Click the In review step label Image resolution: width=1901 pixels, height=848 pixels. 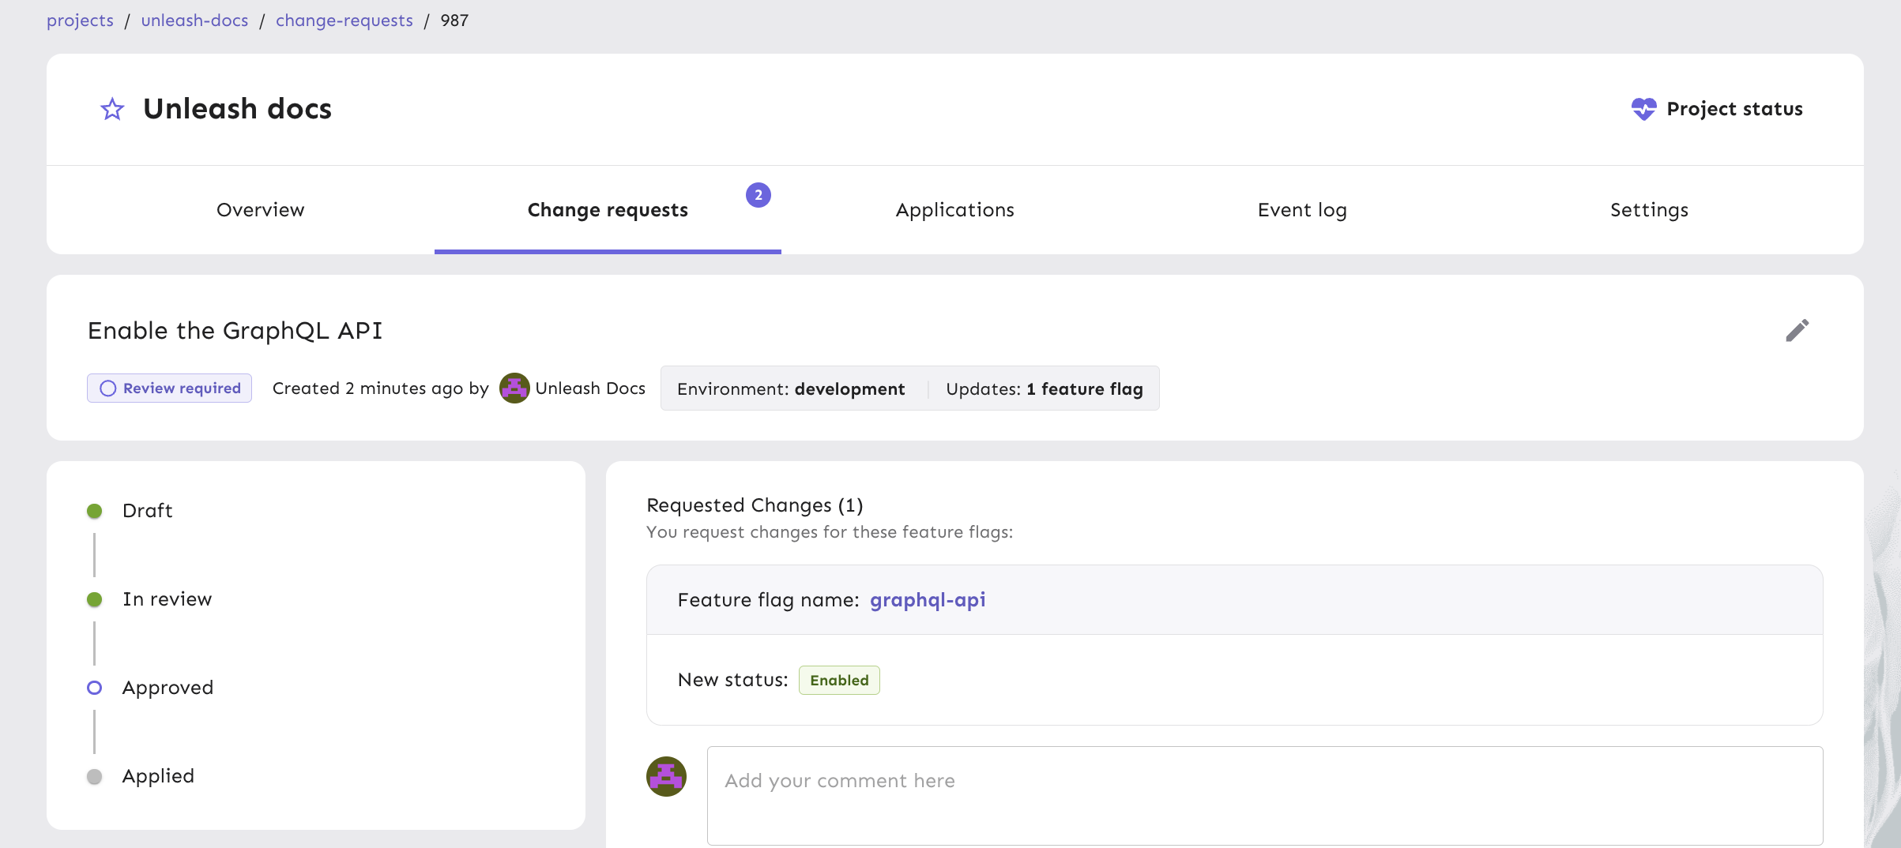pos(168,599)
